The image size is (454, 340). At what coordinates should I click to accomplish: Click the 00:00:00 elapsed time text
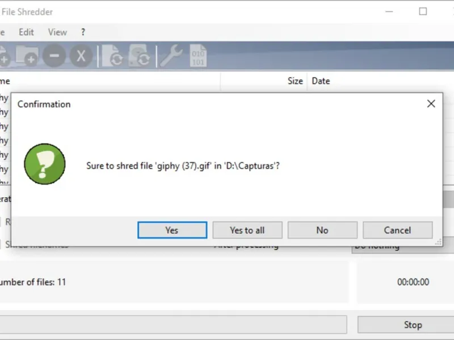pos(413,282)
